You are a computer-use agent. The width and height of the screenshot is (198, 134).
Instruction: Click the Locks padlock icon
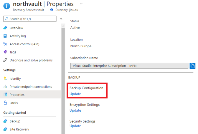(5, 103)
